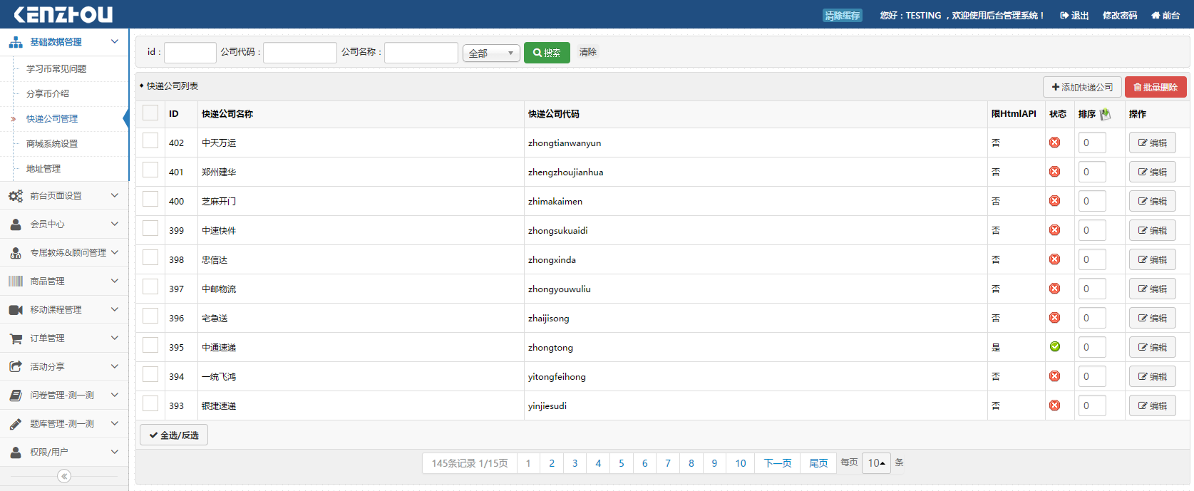
Task: Check the row checkbox for ID 399
Action: (150, 228)
